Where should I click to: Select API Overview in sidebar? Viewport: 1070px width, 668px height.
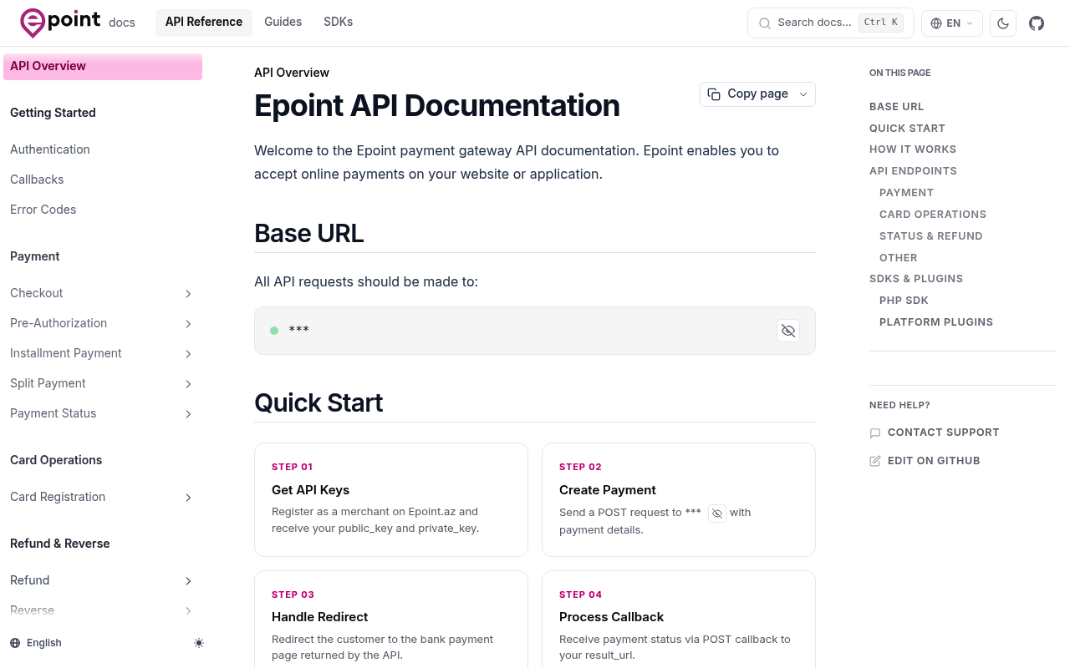click(x=103, y=67)
